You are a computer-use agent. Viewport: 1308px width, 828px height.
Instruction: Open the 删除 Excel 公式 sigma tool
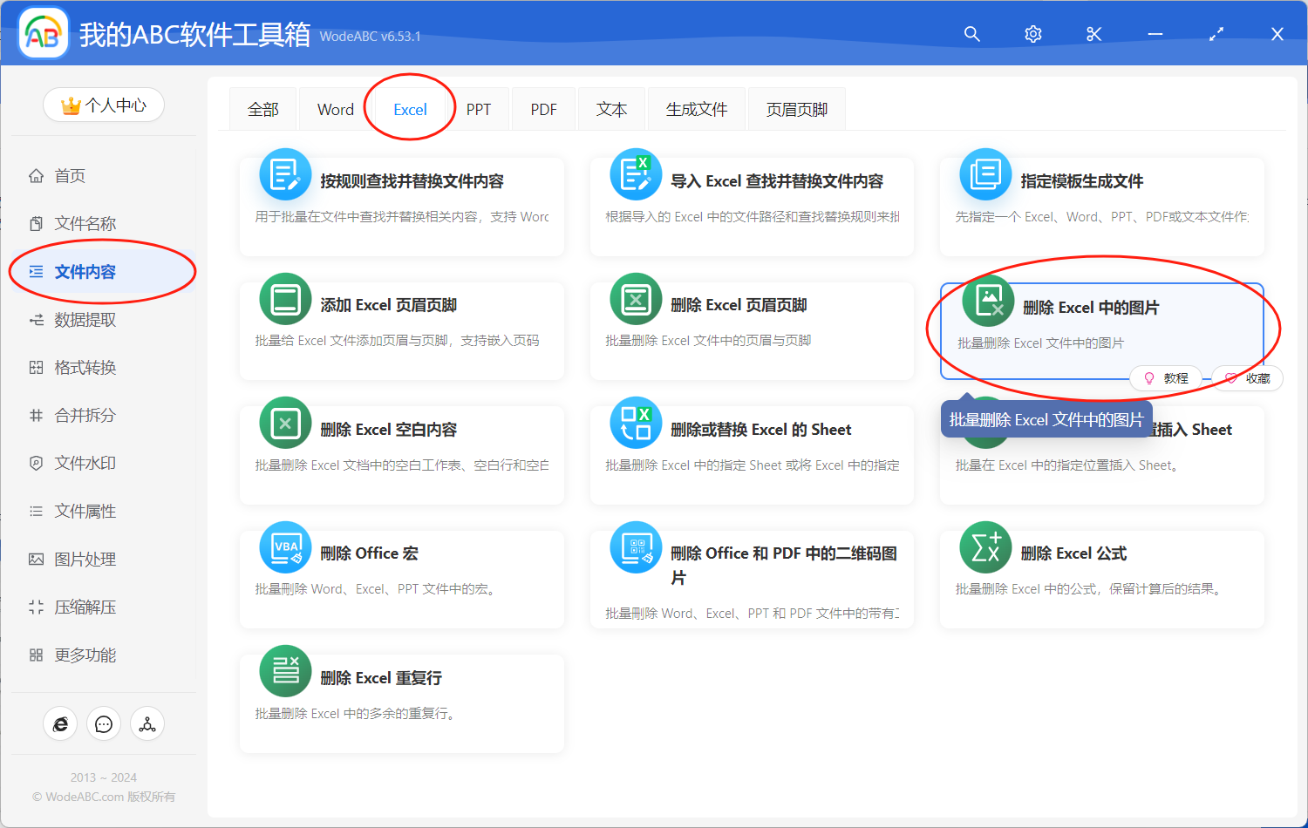pyautogui.click(x=986, y=547)
